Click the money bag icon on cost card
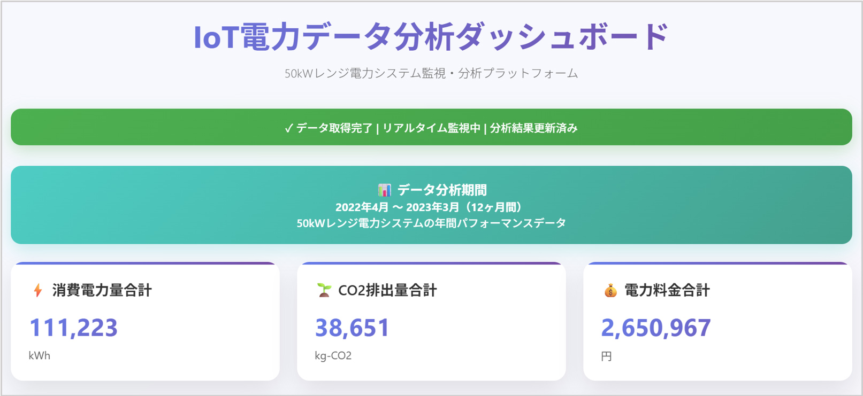 coord(610,291)
